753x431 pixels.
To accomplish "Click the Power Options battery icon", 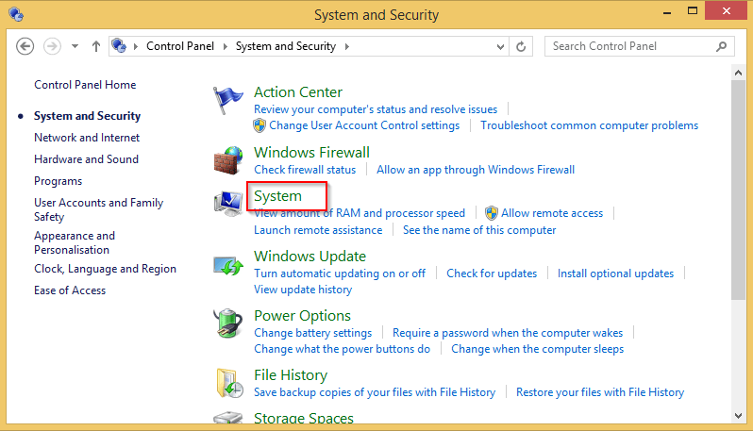I will click(x=227, y=323).
